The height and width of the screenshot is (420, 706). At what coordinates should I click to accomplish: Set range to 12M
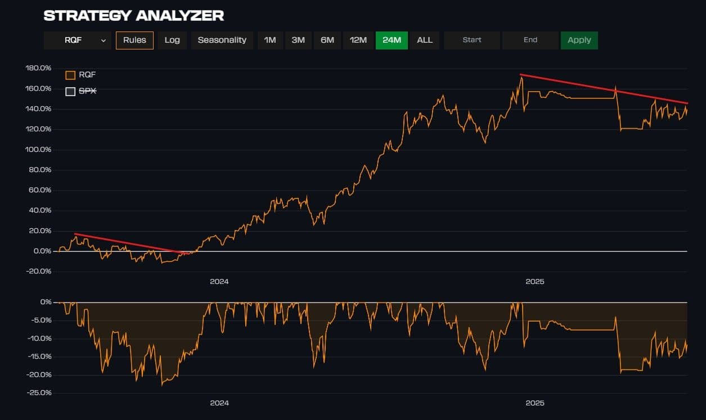358,40
